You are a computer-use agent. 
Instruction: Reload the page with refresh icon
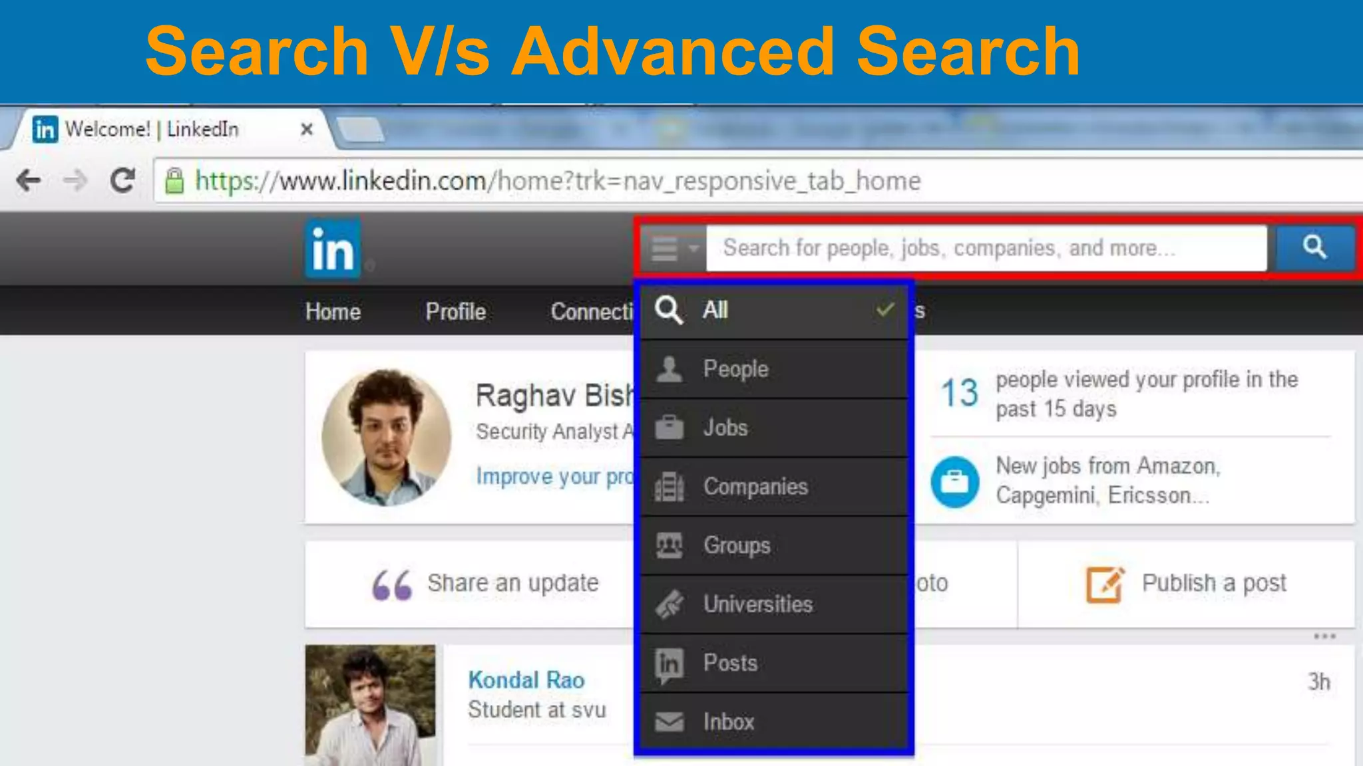(x=122, y=180)
